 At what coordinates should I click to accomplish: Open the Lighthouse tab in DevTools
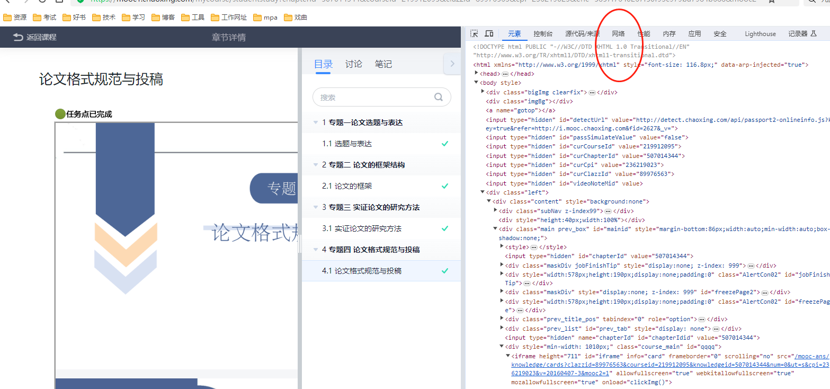point(760,34)
